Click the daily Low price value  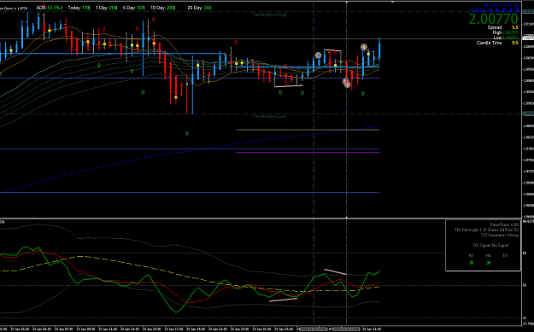pyautogui.click(x=510, y=38)
